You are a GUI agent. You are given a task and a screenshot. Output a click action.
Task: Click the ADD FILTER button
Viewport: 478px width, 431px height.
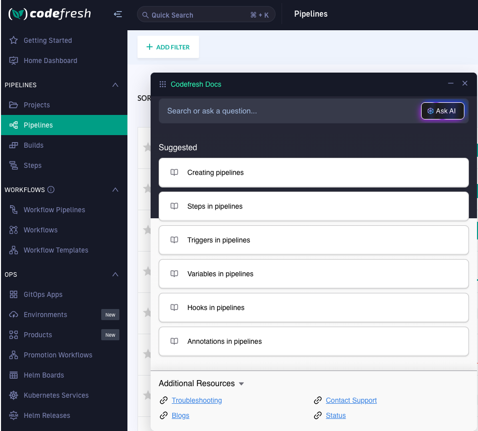168,47
